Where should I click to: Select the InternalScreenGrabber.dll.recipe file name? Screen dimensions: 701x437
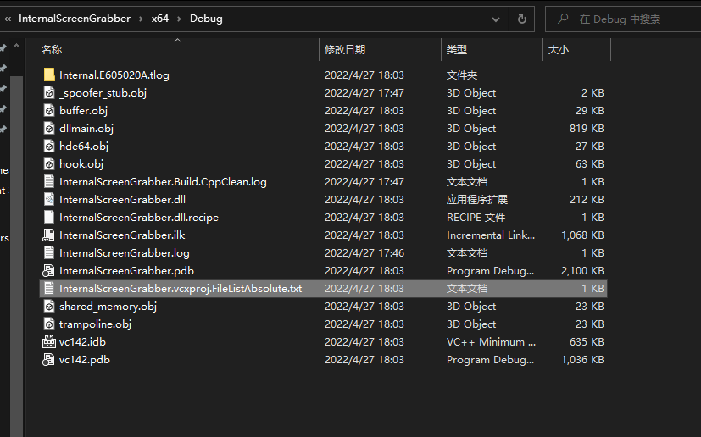coord(139,218)
